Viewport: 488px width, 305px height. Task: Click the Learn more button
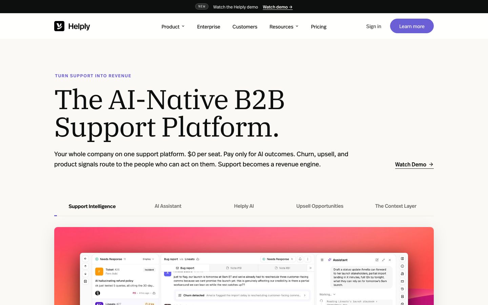(x=412, y=26)
